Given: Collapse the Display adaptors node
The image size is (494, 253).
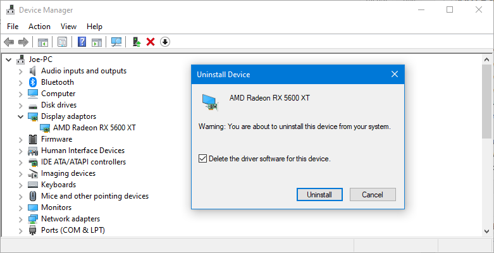Looking at the screenshot, I should [20, 116].
